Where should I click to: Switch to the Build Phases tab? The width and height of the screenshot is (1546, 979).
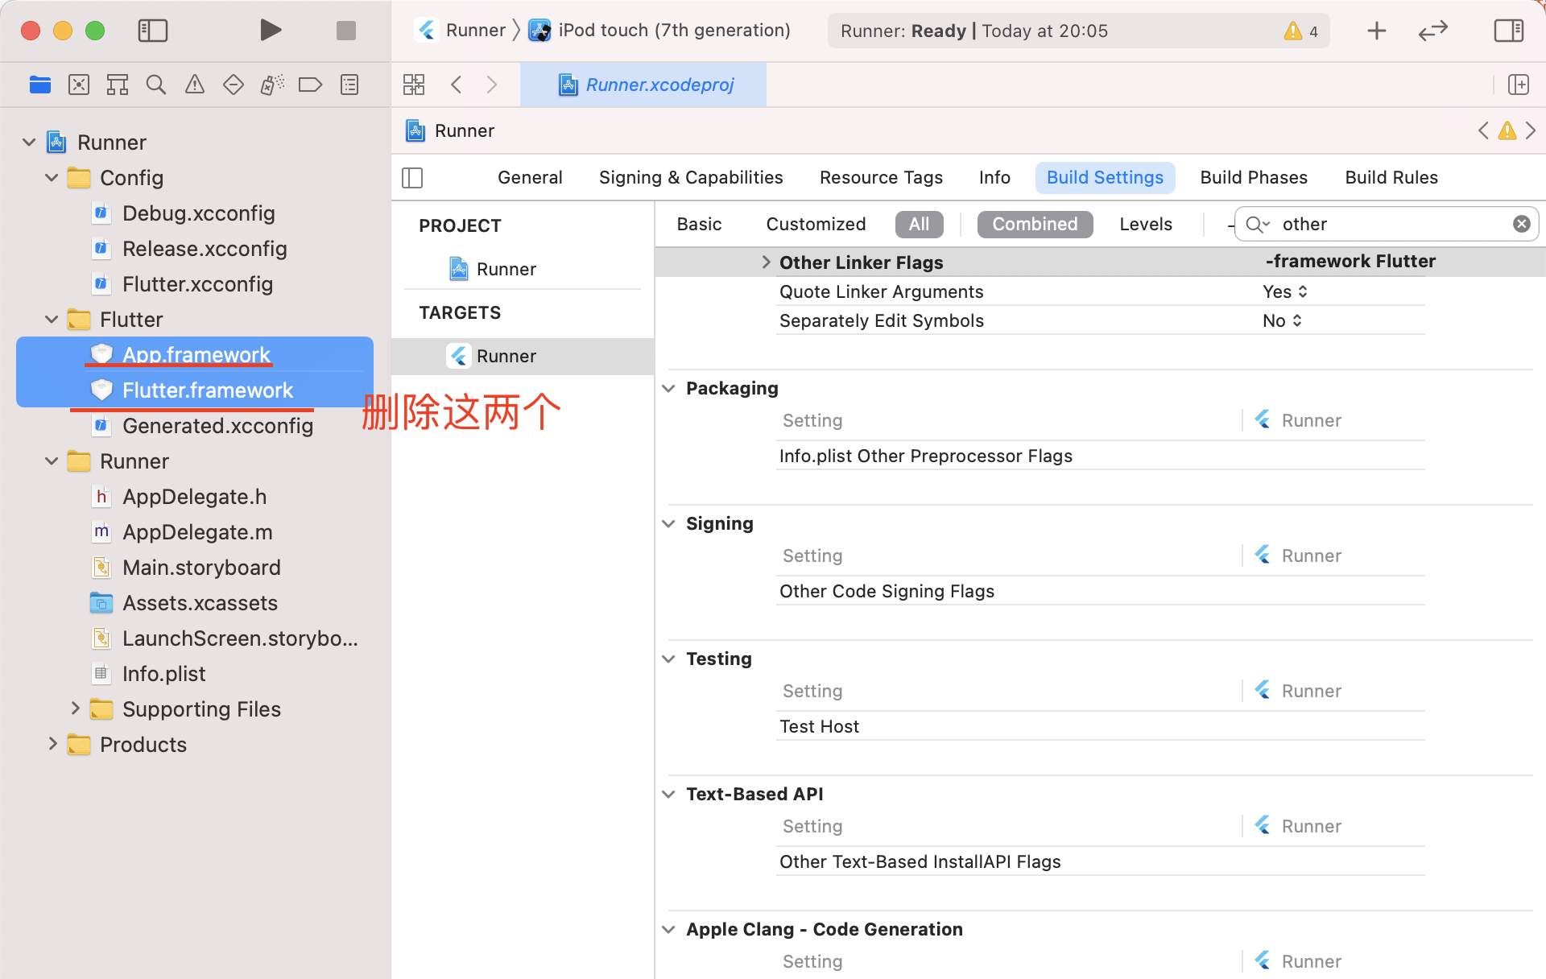1254,177
